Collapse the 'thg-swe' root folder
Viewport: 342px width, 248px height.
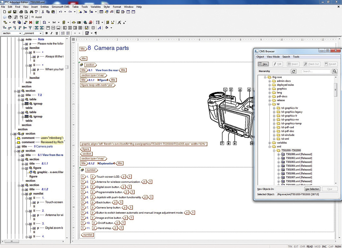pos(265,77)
